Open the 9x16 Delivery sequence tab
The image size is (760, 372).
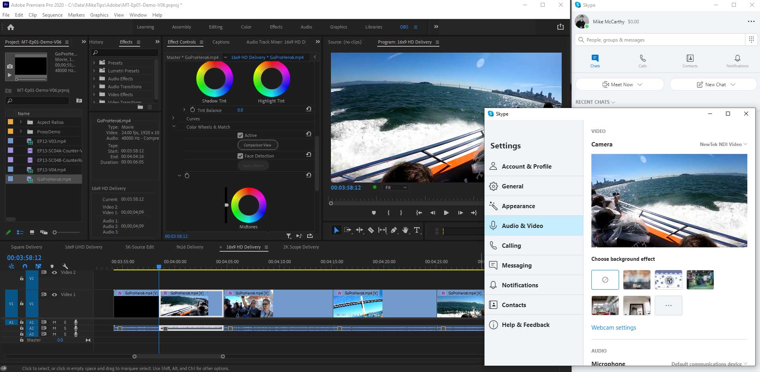[x=190, y=247]
